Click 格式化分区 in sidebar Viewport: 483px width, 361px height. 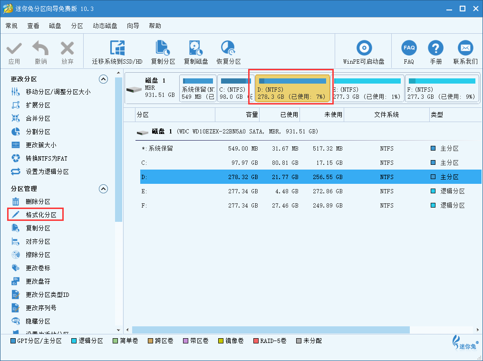[36, 215]
